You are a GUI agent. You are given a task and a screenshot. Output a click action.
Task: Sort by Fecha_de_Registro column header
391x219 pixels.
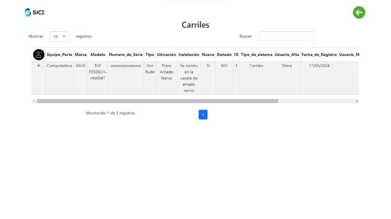(319, 54)
